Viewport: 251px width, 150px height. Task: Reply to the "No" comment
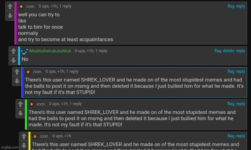click(240, 51)
